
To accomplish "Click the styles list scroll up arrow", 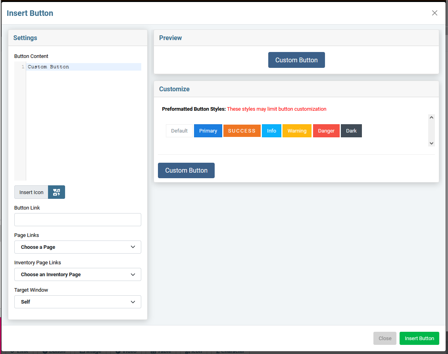I will tap(431, 117).
